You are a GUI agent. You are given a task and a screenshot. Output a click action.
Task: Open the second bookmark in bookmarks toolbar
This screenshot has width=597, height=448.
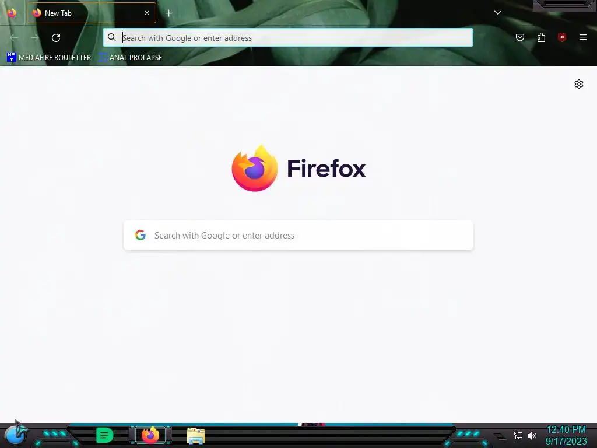(x=131, y=58)
